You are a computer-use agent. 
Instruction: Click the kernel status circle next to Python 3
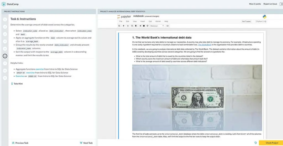265,21
